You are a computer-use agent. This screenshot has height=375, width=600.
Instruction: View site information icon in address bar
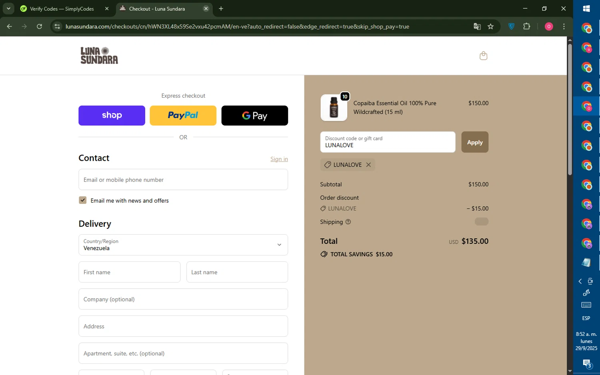[57, 26]
